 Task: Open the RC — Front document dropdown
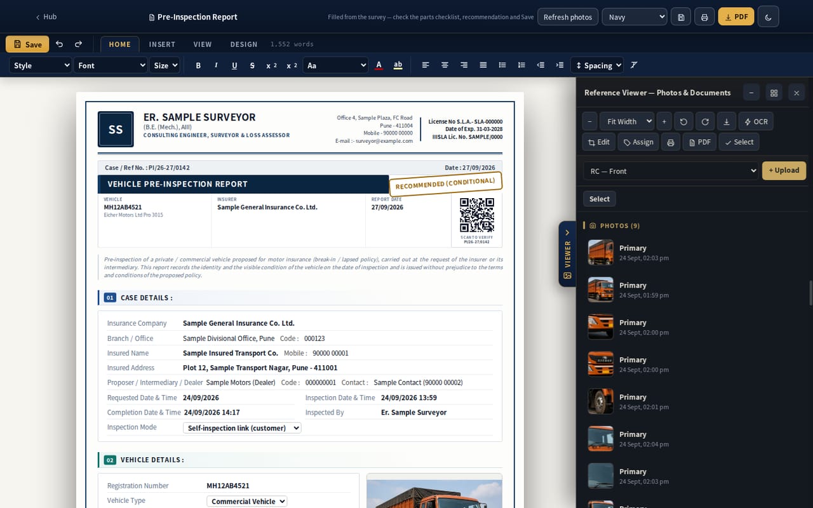[x=671, y=171]
